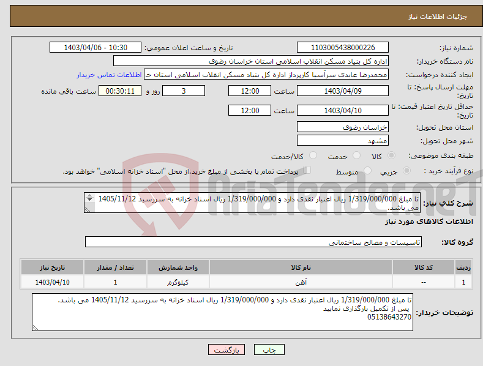Click the تعداد / مقدار column header
The height and width of the screenshot is (366, 483).
coord(115,267)
